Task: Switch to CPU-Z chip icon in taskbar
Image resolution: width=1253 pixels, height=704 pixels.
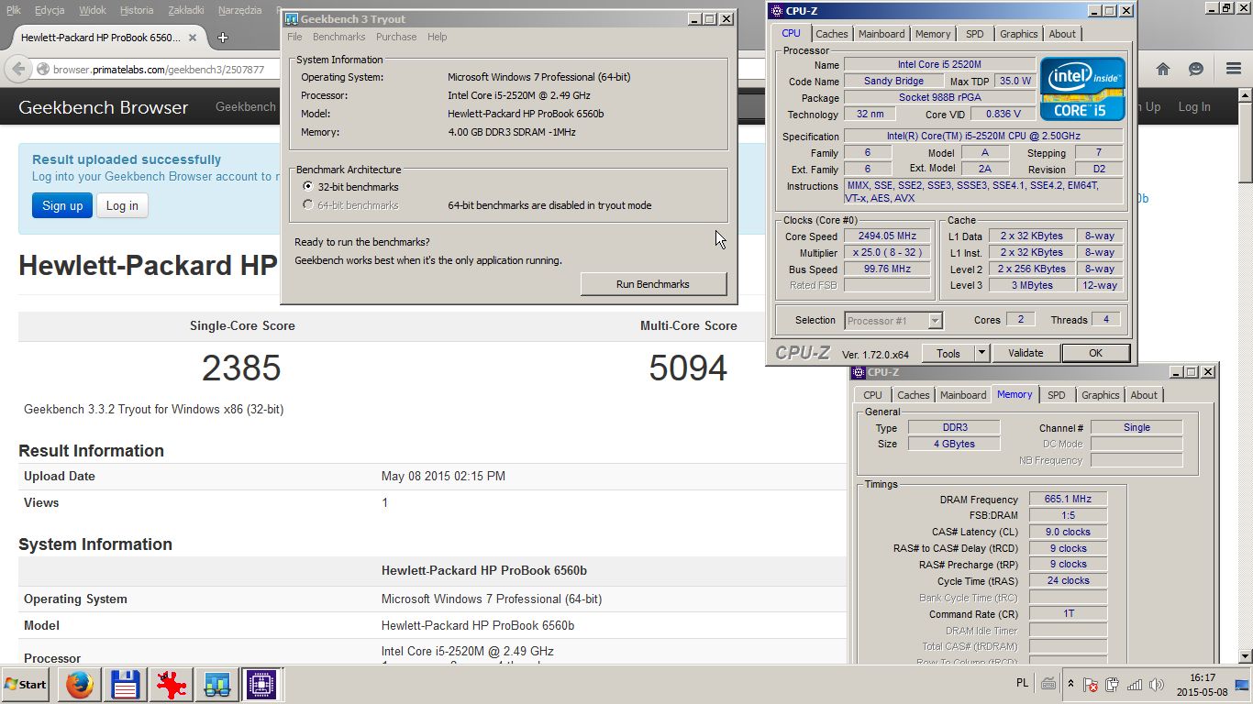Action: point(261,684)
